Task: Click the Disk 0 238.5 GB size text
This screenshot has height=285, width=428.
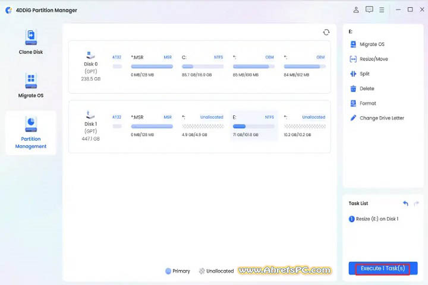Action: (x=90, y=79)
